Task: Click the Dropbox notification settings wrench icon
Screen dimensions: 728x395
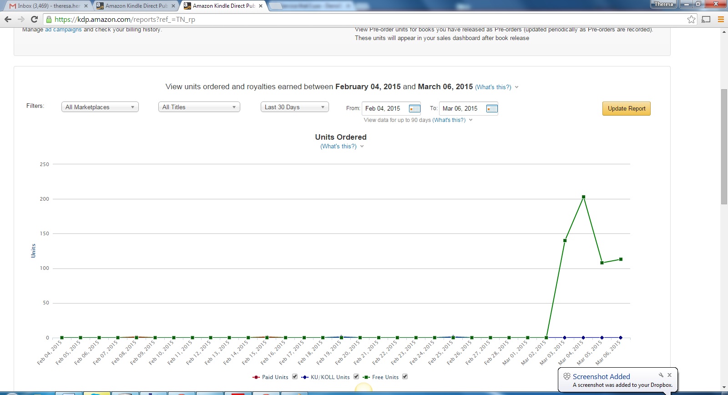Action: tap(661, 375)
